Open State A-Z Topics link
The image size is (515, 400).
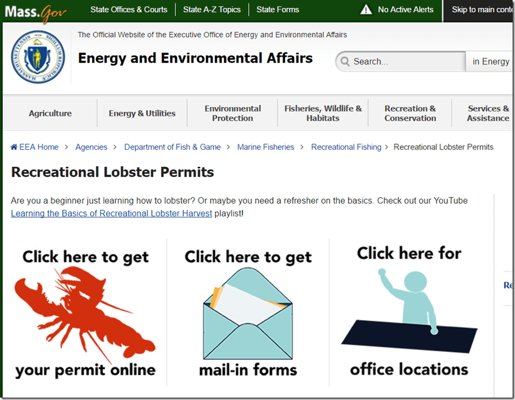pos(212,10)
